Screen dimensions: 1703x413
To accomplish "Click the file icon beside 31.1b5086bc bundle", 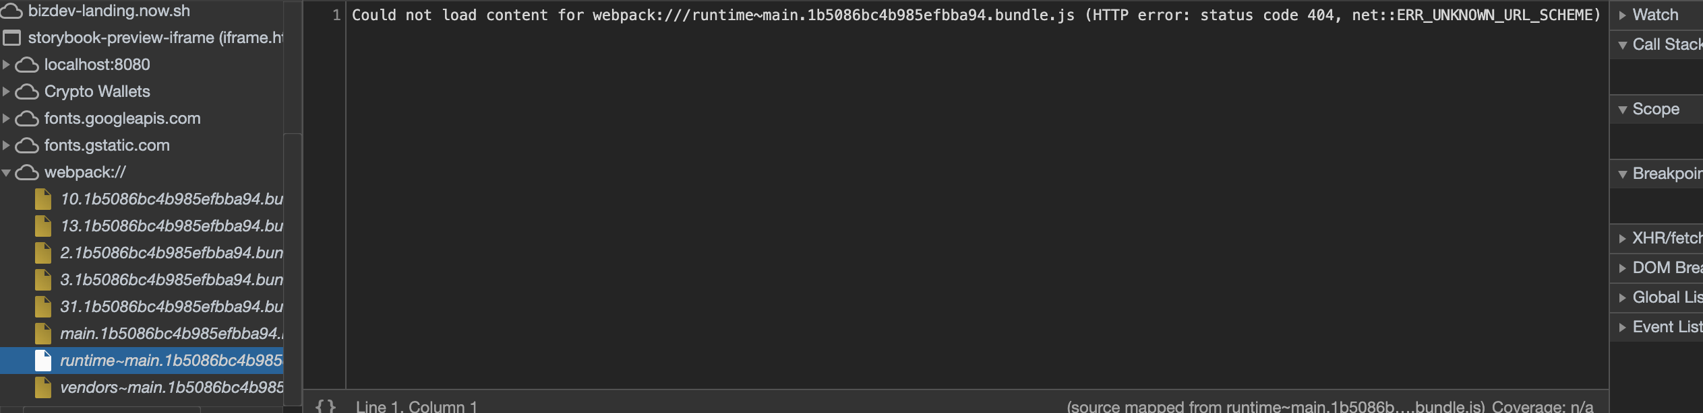I will (x=44, y=306).
